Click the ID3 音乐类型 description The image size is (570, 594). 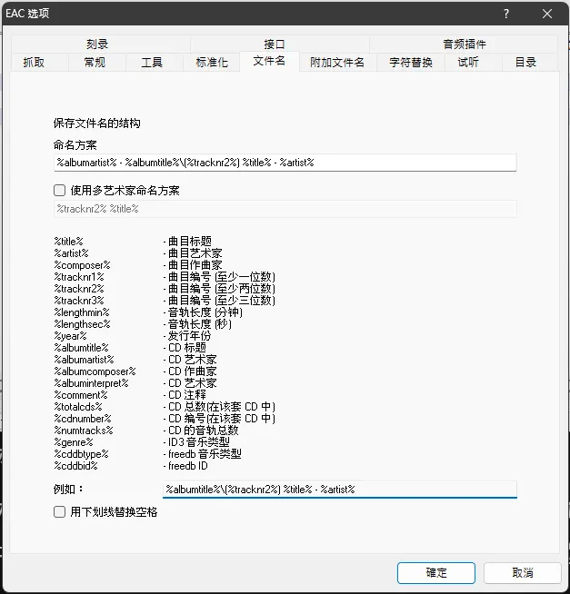tap(199, 442)
